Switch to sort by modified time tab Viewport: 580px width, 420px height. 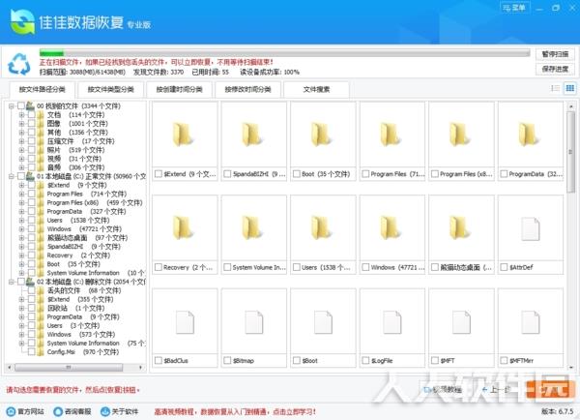click(247, 89)
